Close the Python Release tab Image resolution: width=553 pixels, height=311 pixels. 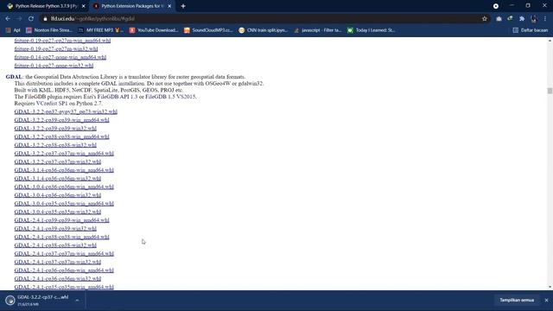(83, 6)
